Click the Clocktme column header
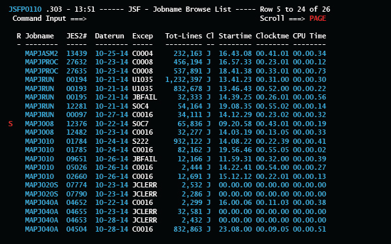 tap(272, 36)
